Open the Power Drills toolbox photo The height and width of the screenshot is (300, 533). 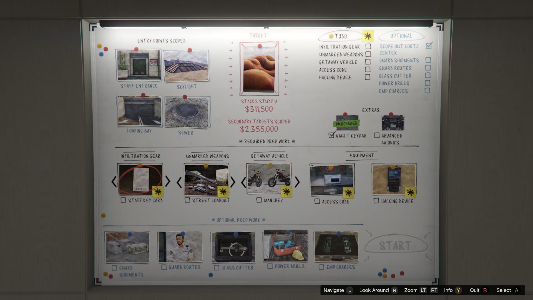[286, 246]
